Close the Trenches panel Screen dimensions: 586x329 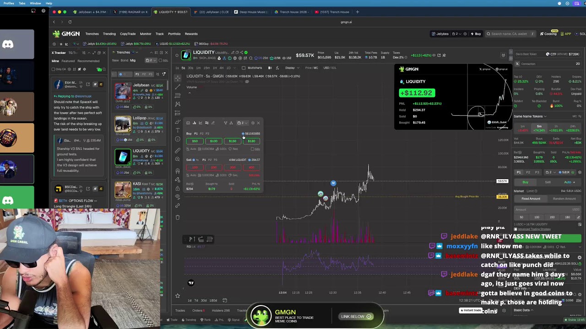point(166,53)
